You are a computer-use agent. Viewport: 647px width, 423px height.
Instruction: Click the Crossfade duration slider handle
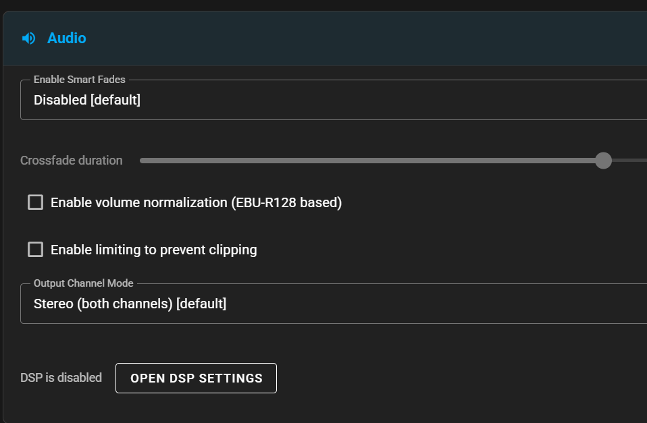(x=603, y=161)
